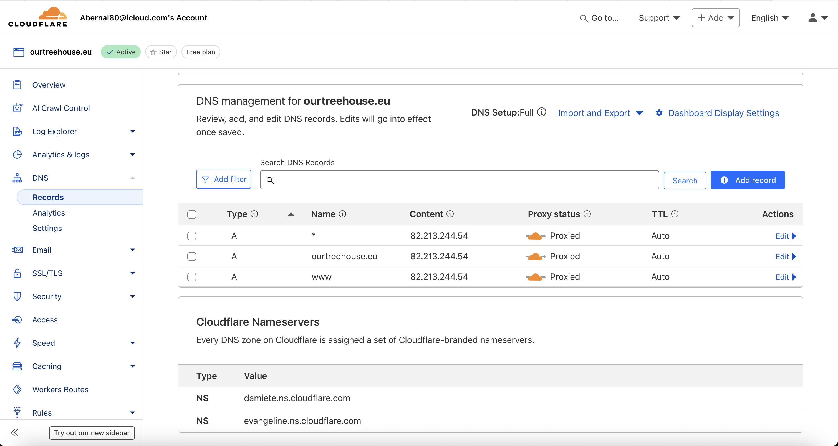Image resolution: width=838 pixels, height=446 pixels.
Task: Collapse the sidebar with the double-chevron icon
Action: coord(15,433)
